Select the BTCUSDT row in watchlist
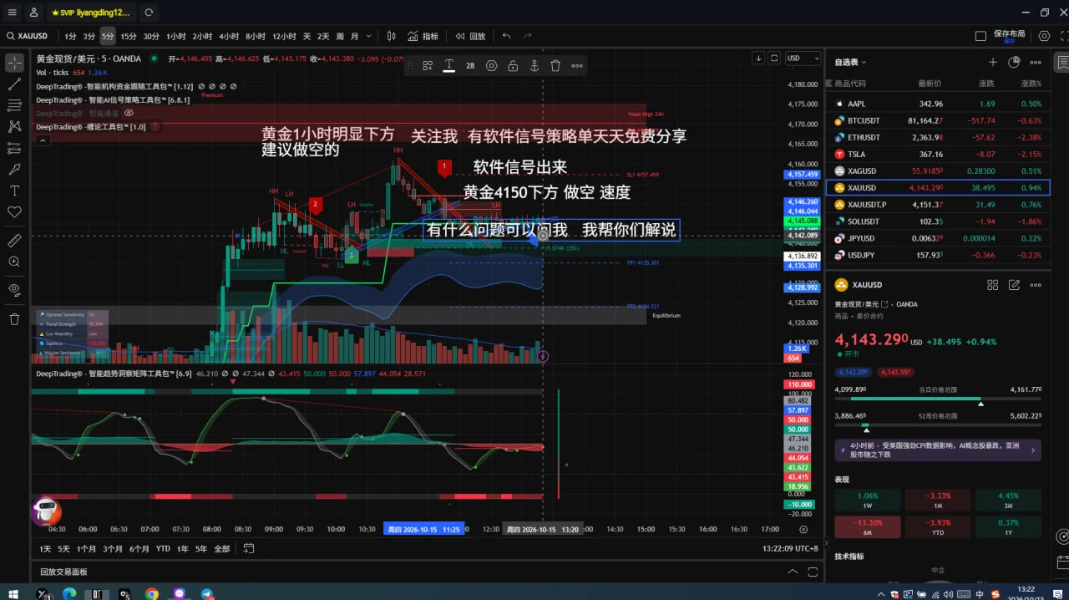 pos(938,120)
